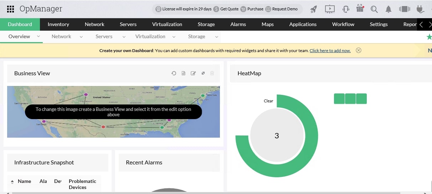
Task: Click the green star favorite icon
Action: coord(429,37)
